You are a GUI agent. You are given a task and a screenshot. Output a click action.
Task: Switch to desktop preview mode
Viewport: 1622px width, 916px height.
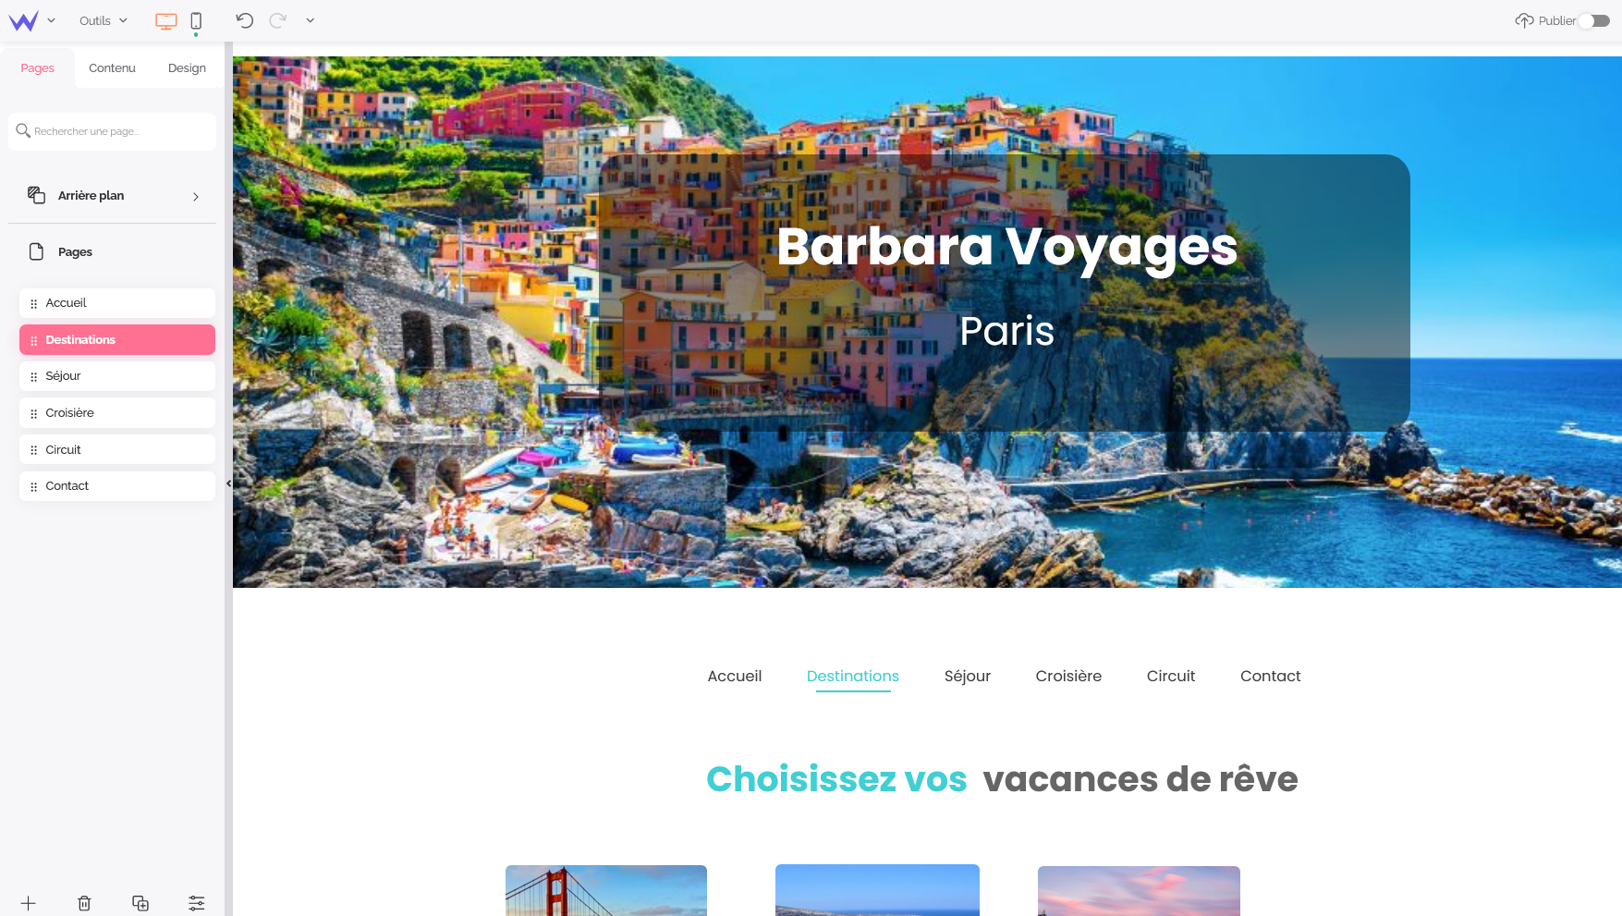tap(166, 21)
